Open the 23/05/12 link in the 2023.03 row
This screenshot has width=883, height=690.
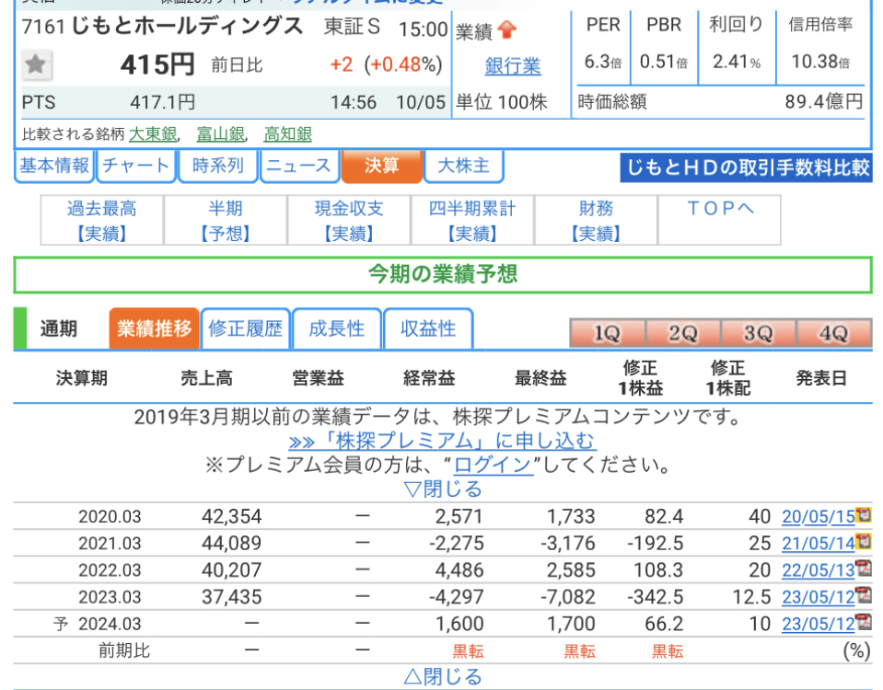tap(819, 596)
